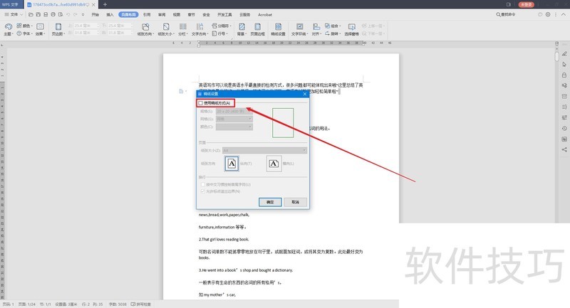Viewport: 570px width, 308px height.
Task: Switch to the 引用 tab
Action: pyautogui.click(x=147, y=14)
